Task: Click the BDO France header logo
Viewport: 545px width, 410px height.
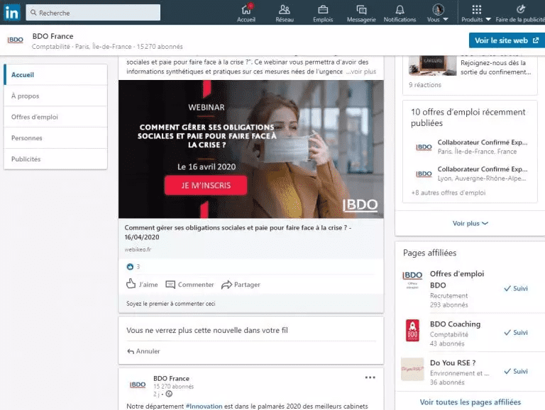Action: pos(16,40)
